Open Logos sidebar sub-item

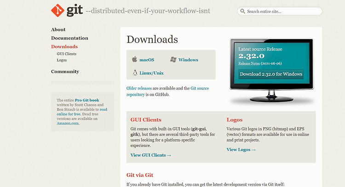[62, 60]
